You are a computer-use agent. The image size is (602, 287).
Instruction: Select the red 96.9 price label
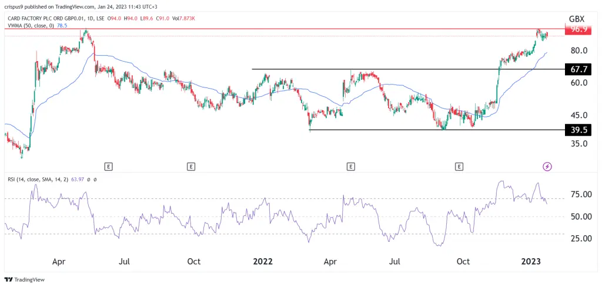pos(578,29)
